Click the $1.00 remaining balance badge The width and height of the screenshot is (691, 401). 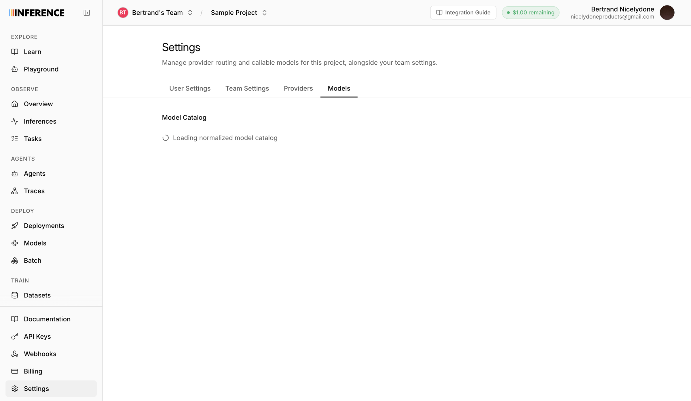[x=530, y=13]
